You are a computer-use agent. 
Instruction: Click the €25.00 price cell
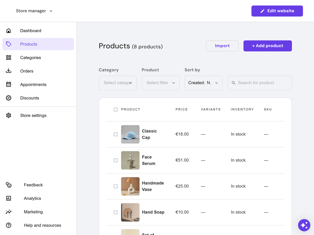[182, 186]
